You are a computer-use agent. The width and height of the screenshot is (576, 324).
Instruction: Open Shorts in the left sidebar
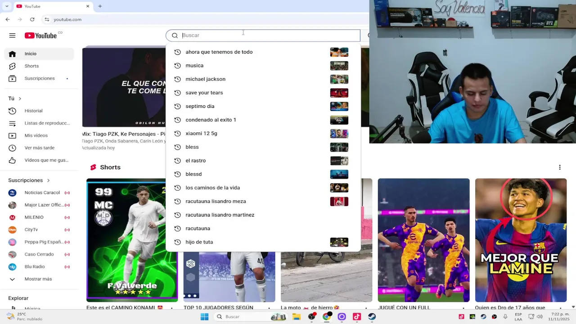40,66
